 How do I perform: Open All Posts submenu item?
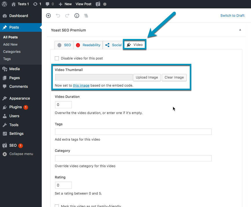tap(10, 37)
